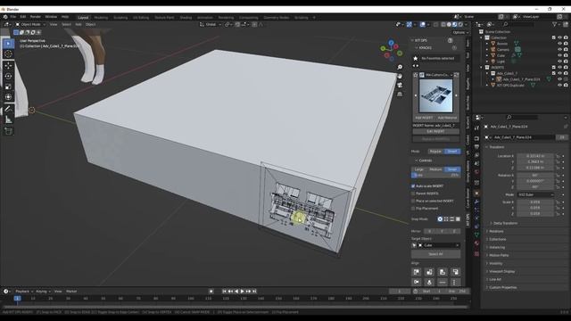
Task: Toggle Place on selected INSERT checkbox
Action: click(x=413, y=201)
